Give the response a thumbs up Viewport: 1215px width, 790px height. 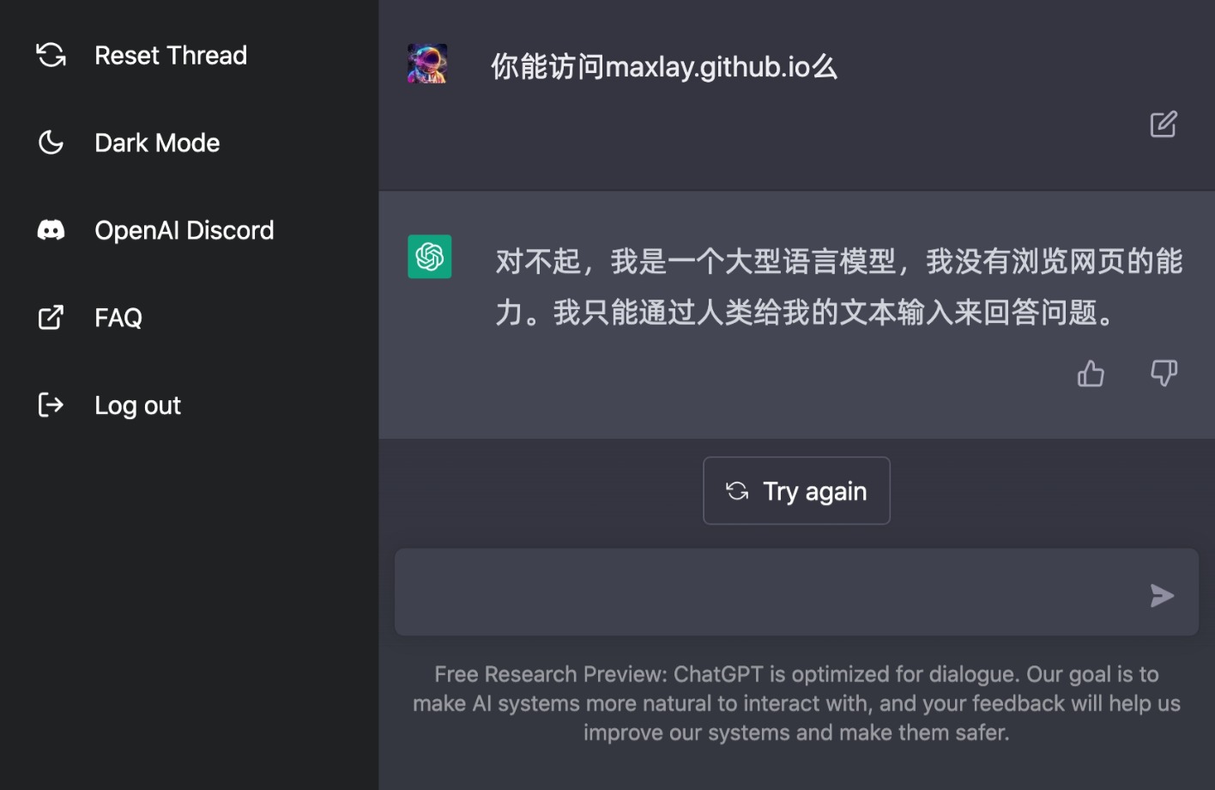(x=1091, y=374)
